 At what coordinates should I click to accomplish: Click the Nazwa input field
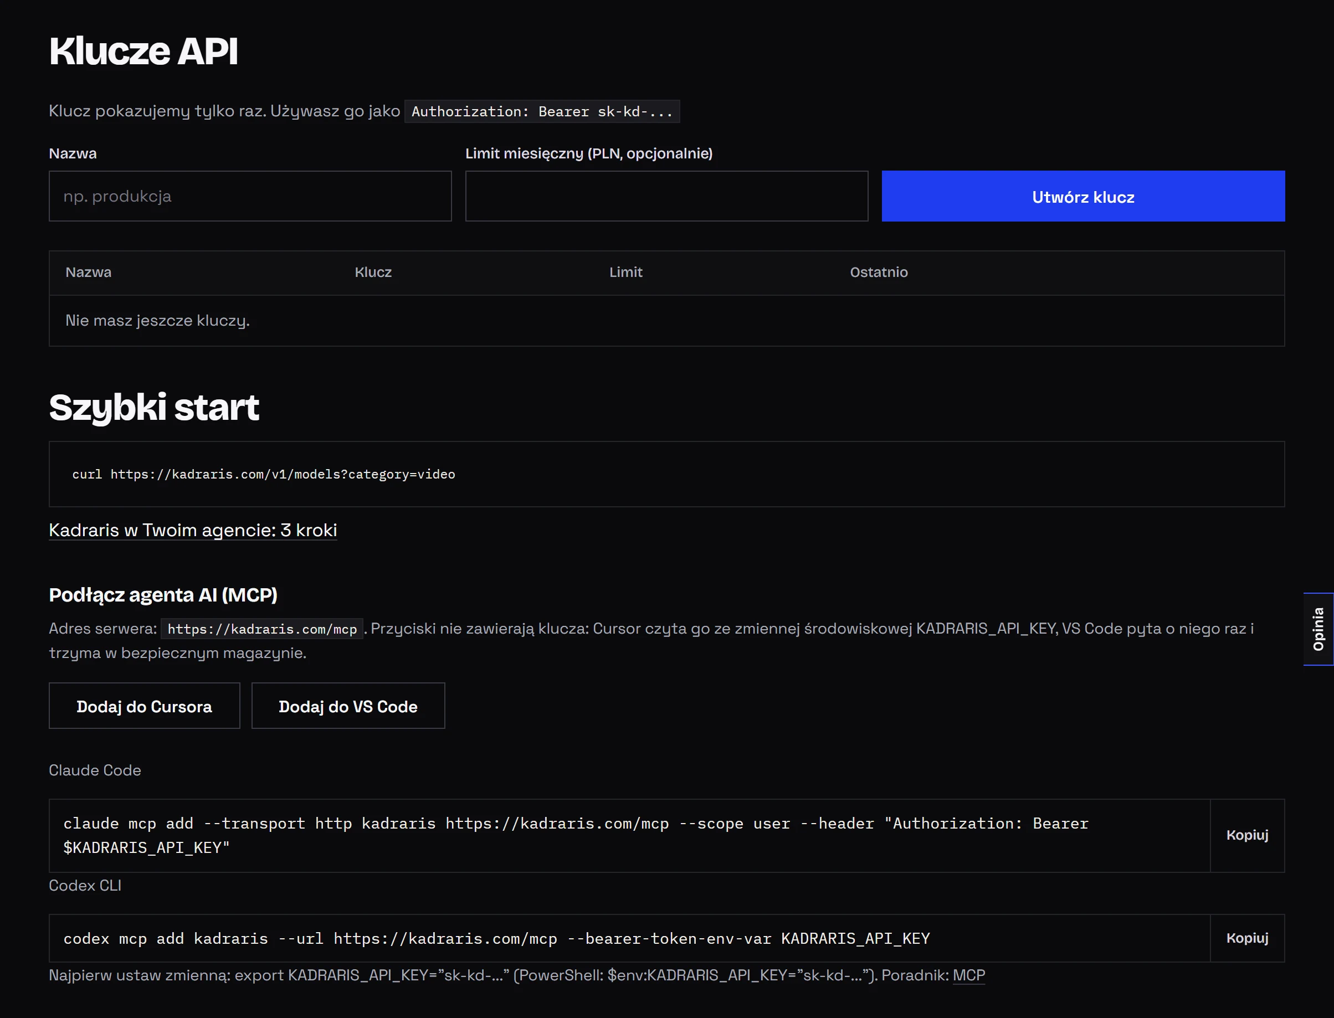pos(250,196)
